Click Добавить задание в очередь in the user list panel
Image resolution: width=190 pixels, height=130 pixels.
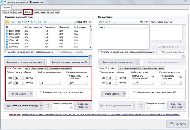point(23,105)
